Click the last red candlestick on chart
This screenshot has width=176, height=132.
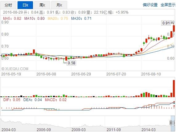(174, 28)
